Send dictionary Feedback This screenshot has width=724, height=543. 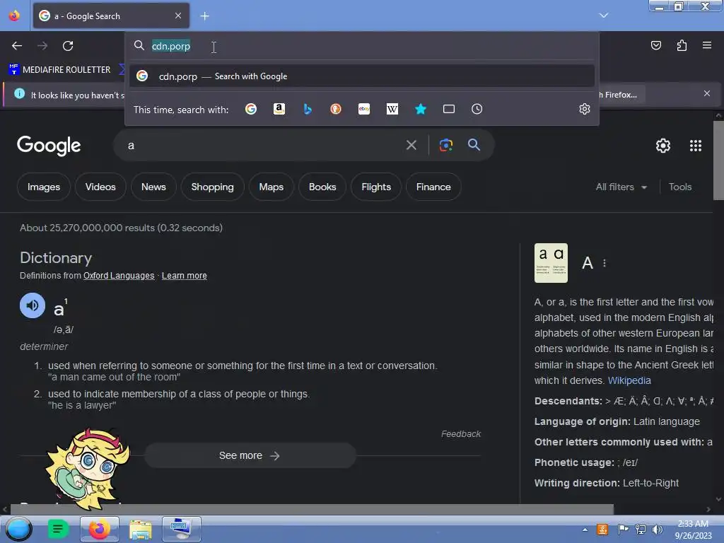point(461,434)
